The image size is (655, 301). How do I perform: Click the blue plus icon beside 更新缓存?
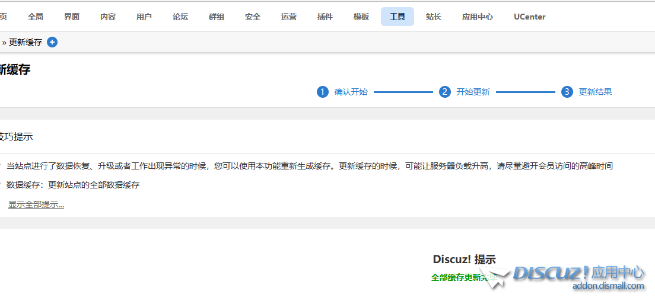click(x=52, y=42)
